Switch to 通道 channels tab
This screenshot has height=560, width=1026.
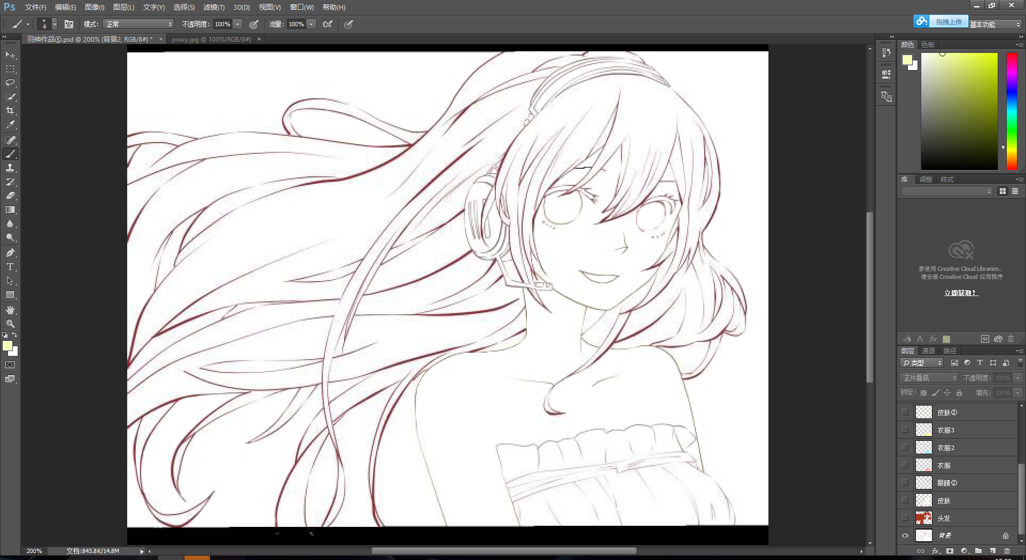[x=929, y=351]
